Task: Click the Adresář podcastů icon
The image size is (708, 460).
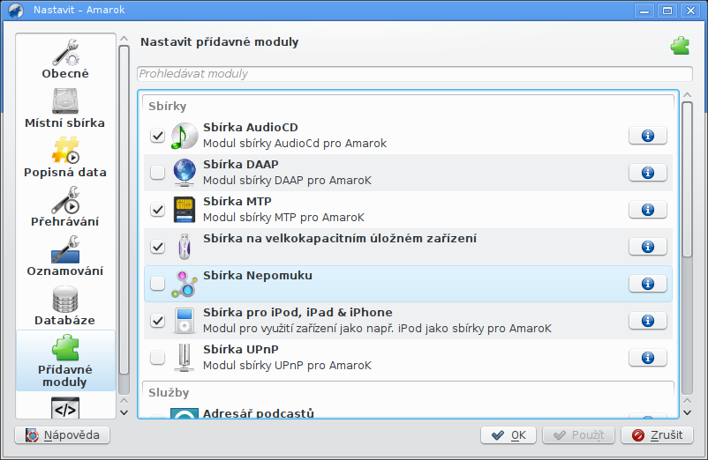Action: [x=185, y=413]
